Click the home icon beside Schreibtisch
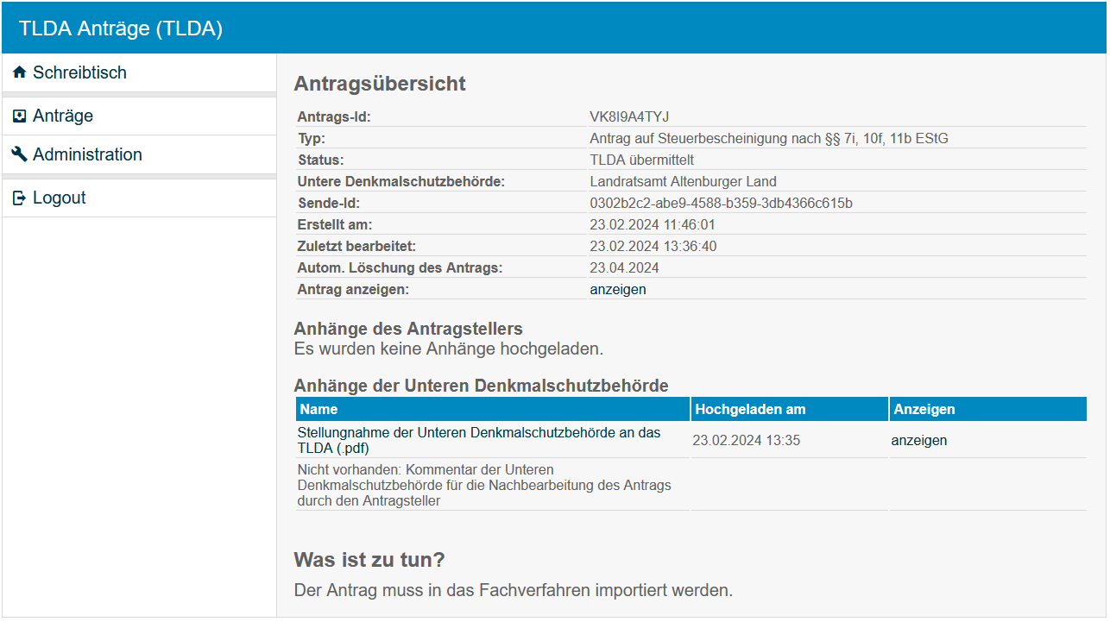1110x622 pixels. tap(20, 73)
